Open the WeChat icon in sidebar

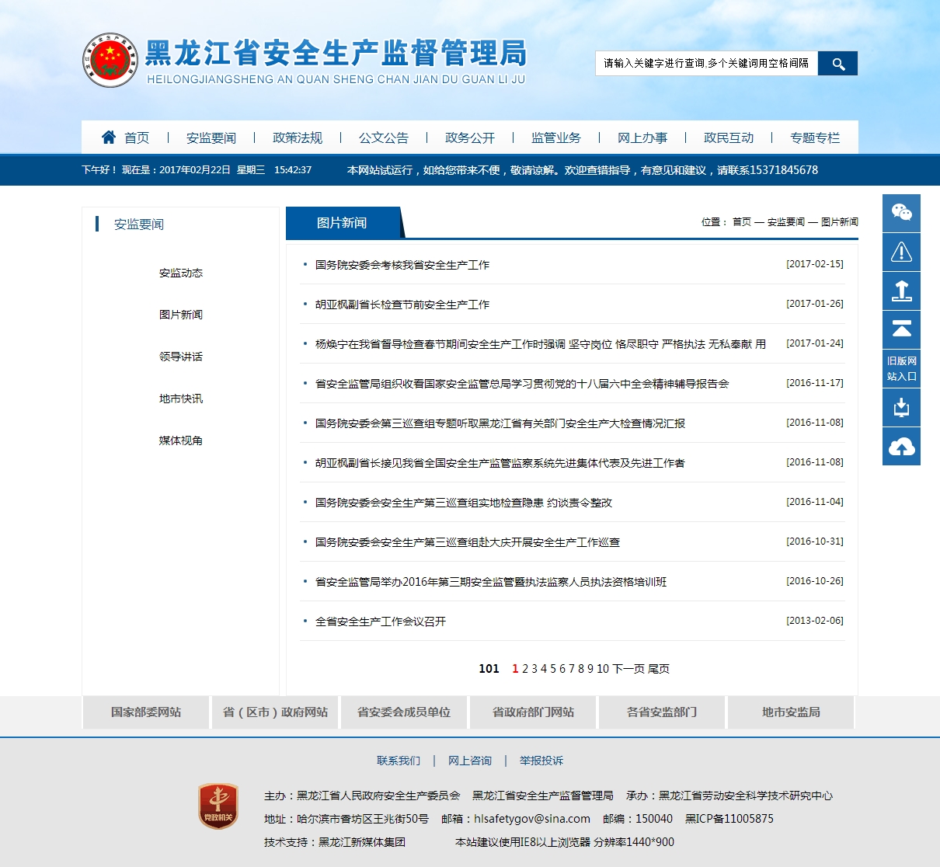[901, 213]
